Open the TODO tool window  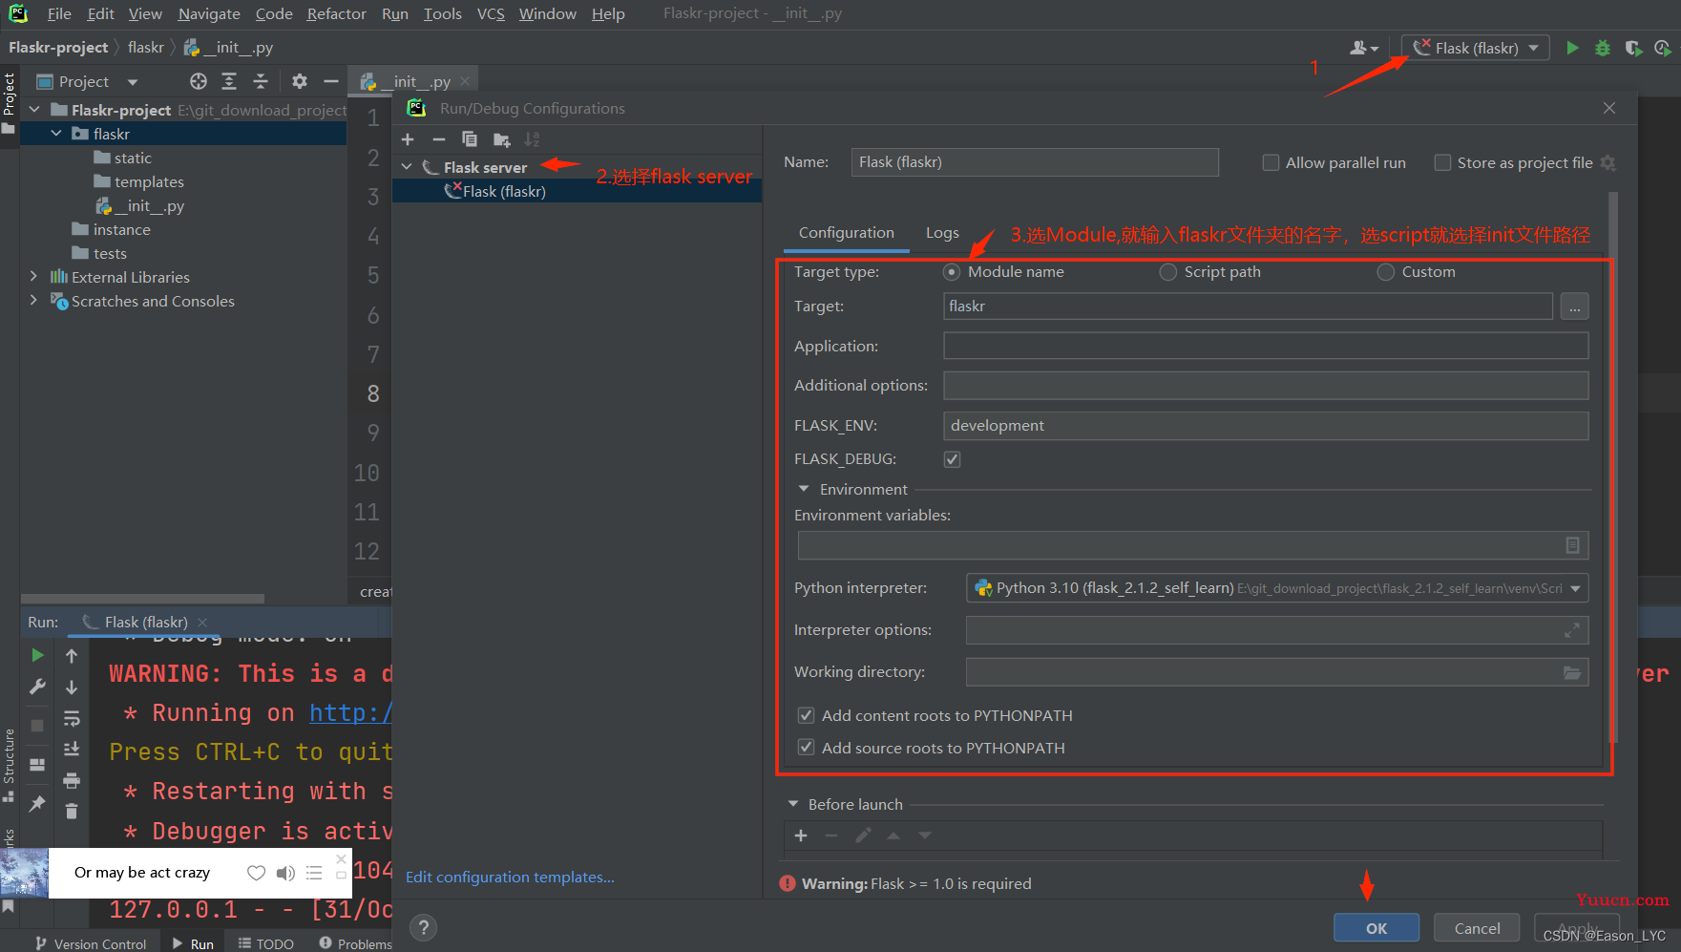266,943
